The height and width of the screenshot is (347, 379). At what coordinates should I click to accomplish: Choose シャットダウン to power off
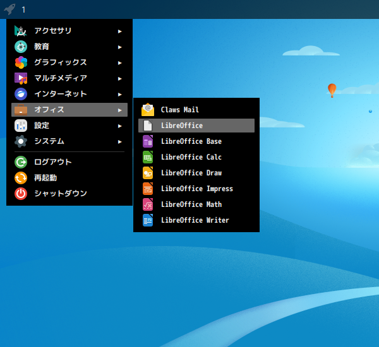tap(61, 194)
